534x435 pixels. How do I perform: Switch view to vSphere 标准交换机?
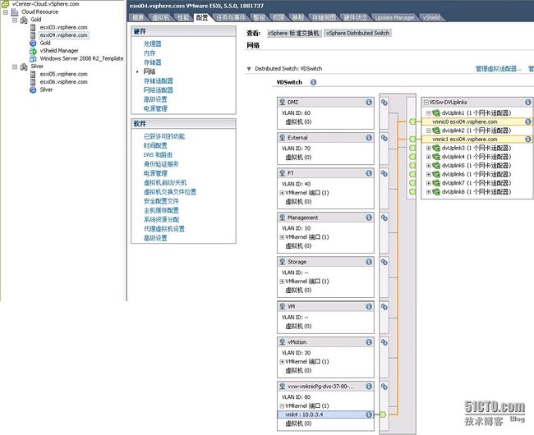(x=293, y=33)
